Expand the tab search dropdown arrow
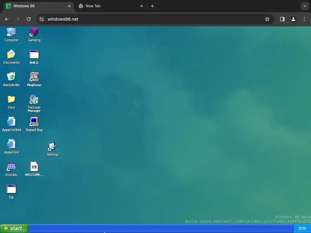This screenshot has width=311, height=233. tap(305, 6)
